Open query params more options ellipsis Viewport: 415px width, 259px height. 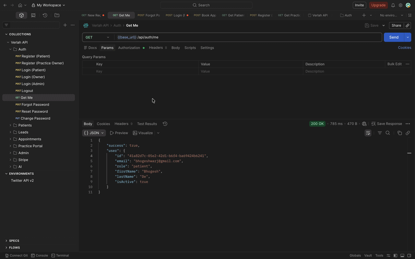(x=408, y=64)
